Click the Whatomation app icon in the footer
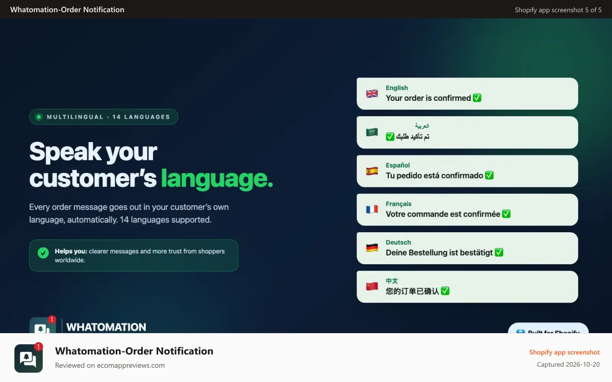The image size is (612, 382). coord(29,358)
